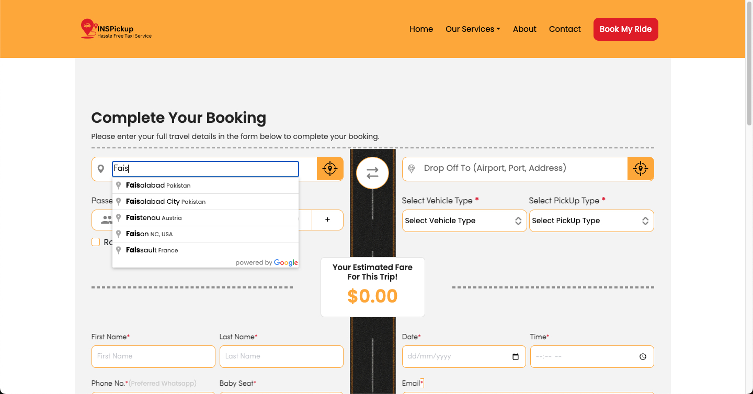Expand Select PickUp Type dropdown
The width and height of the screenshot is (753, 394).
[591, 221]
